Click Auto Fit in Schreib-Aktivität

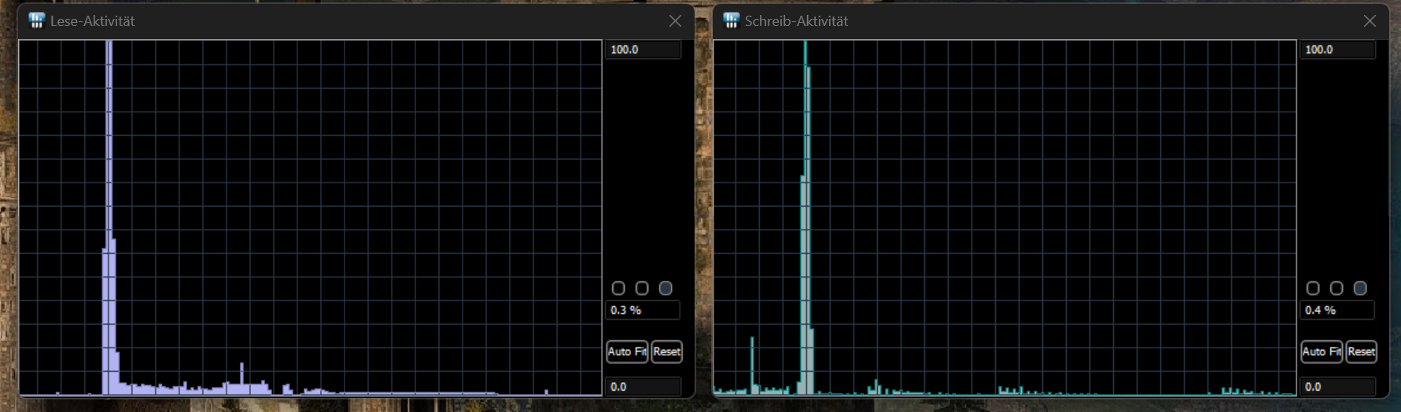pyautogui.click(x=1322, y=351)
